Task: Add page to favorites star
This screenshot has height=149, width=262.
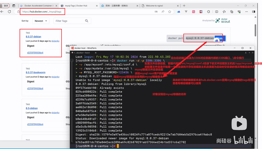Action: (170, 12)
